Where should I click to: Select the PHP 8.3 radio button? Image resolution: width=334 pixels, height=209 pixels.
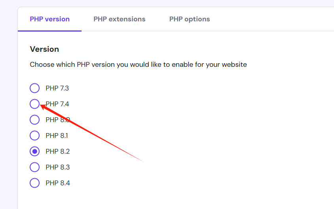[35, 167]
